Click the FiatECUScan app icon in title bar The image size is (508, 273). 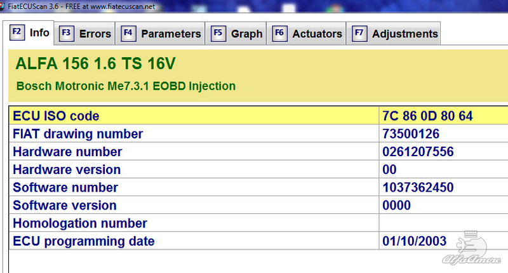2,6
